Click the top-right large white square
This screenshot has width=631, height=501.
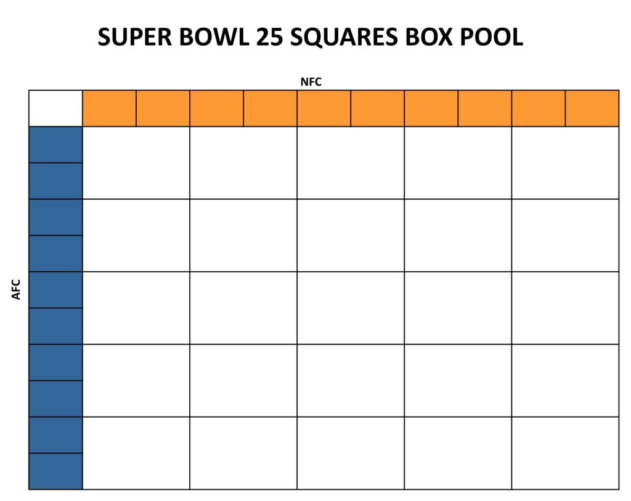pyautogui.click(x=565, y=163)
